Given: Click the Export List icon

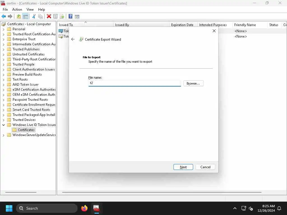Looking at the screenshot, I should point(62,17).
